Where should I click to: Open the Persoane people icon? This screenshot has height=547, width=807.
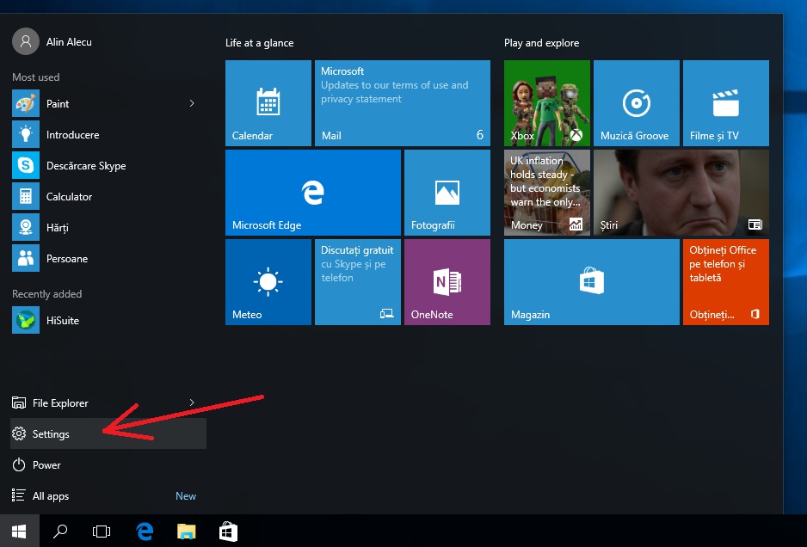tap(26, 258)
